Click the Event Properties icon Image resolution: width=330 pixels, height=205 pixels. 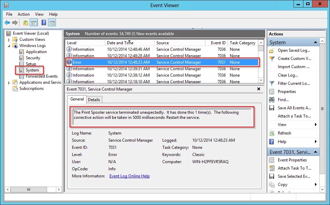point(272,160)
